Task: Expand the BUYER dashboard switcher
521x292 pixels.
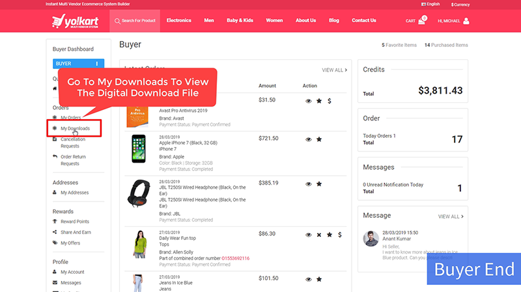Action: coord(78,63)
